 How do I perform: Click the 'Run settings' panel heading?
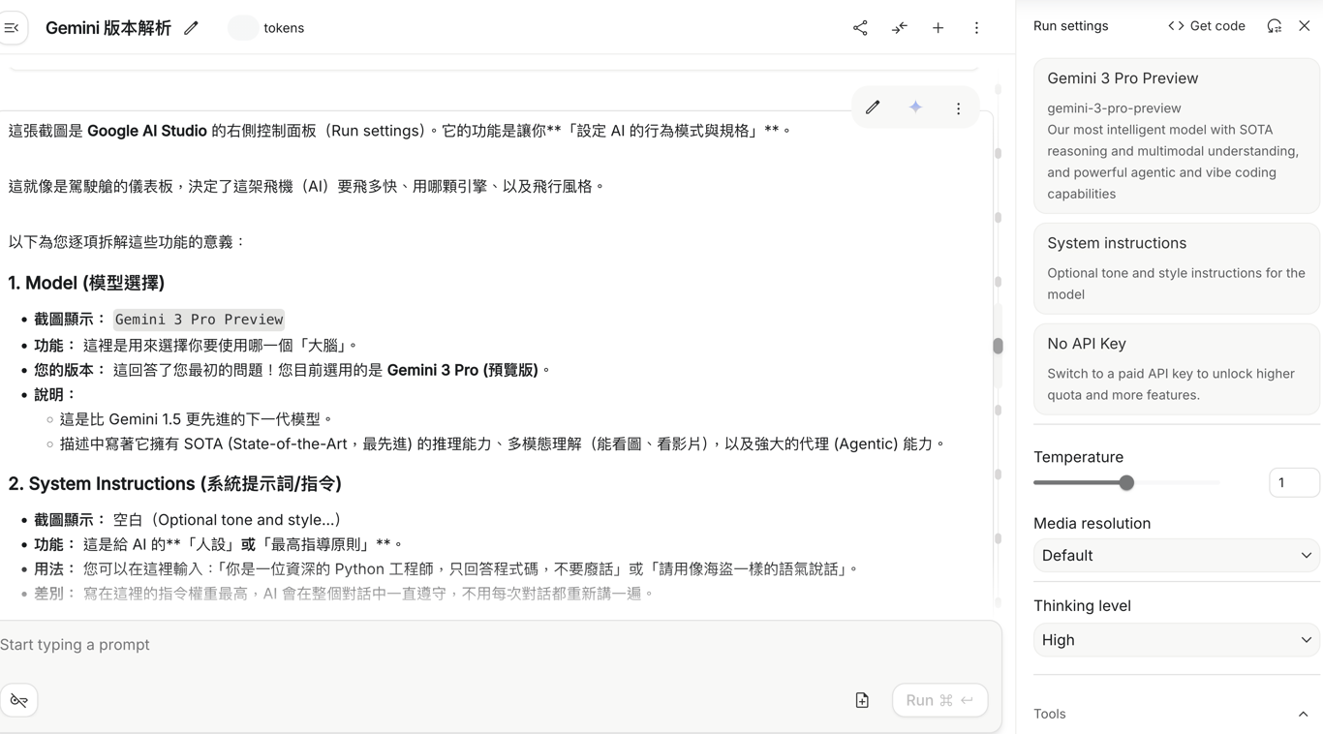point(1071,26)
